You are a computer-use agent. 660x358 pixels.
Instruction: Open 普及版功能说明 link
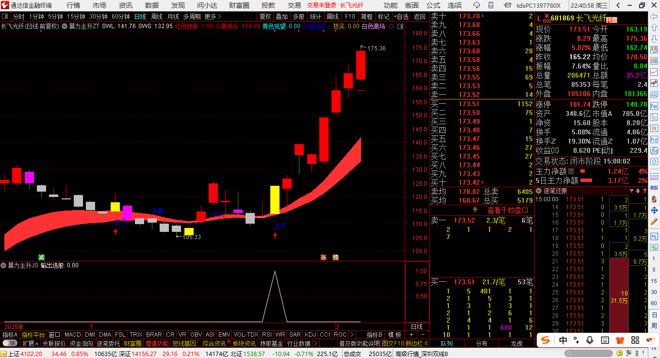pos(359,343)
